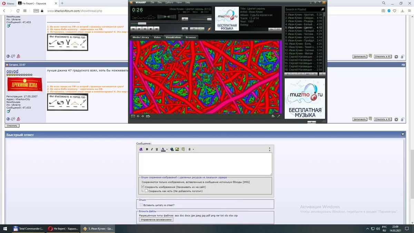Click the Bold formatting icon in editor
Image resolution: width=414 pixels, height=233 pixels.
tap(147, 149)
